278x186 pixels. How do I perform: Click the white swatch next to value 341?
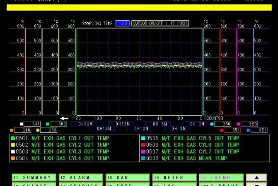tap(21, 124)
